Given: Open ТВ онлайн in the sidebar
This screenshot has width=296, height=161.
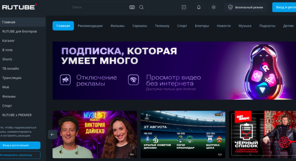Looking at the screenshot, I should 23,68.
